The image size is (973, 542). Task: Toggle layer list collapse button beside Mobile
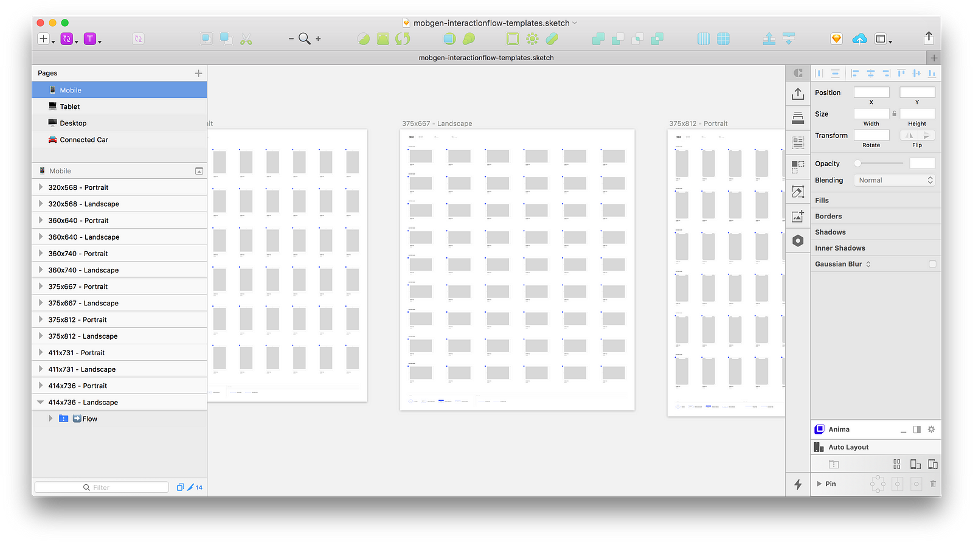click(199, 171)
